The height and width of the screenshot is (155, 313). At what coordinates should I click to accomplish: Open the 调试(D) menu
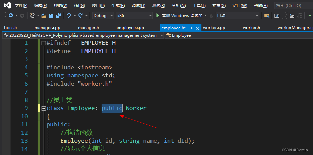pos(138,6)
